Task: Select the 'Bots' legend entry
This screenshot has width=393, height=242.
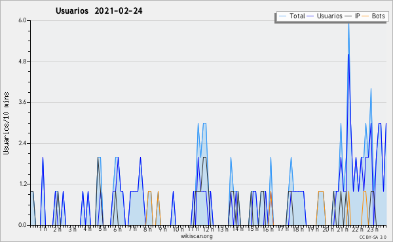Action: (378, 16)
